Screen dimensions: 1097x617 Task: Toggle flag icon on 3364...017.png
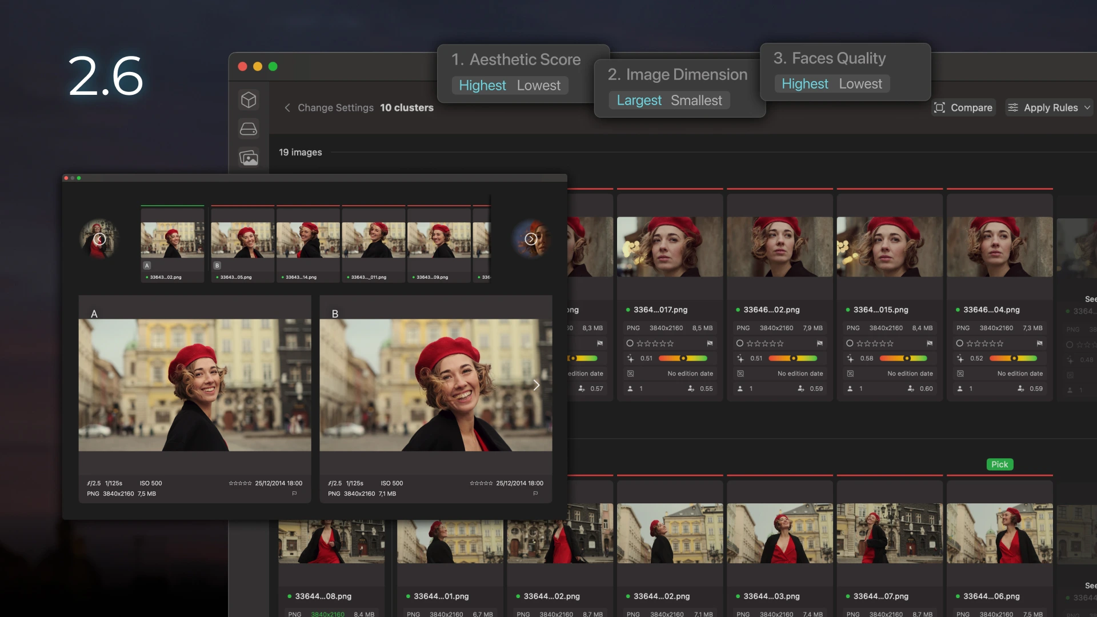(710, 343)
